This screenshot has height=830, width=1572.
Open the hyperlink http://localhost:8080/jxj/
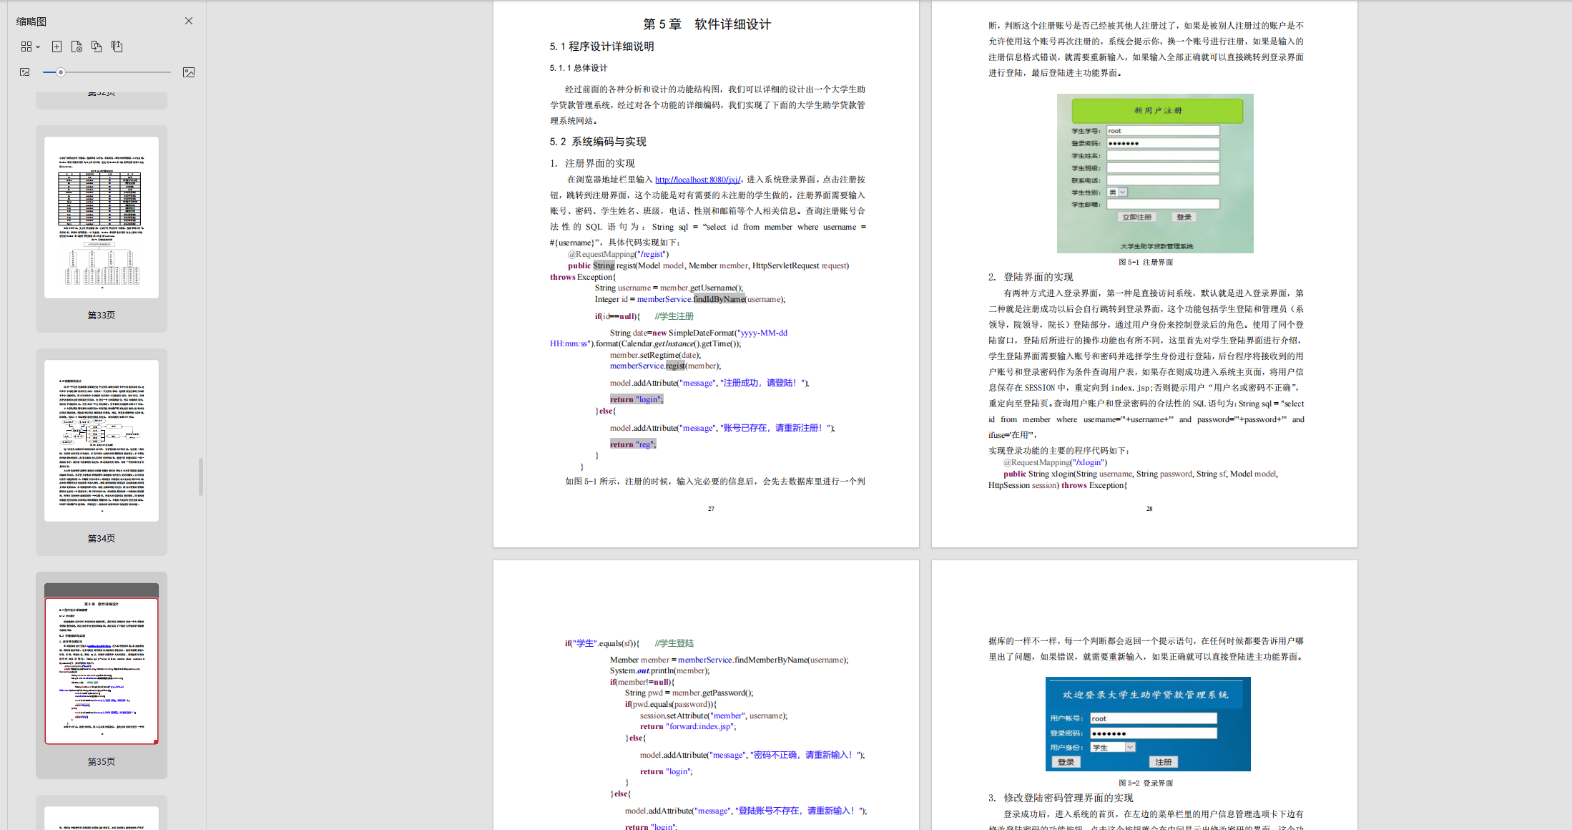coord(697,180)
